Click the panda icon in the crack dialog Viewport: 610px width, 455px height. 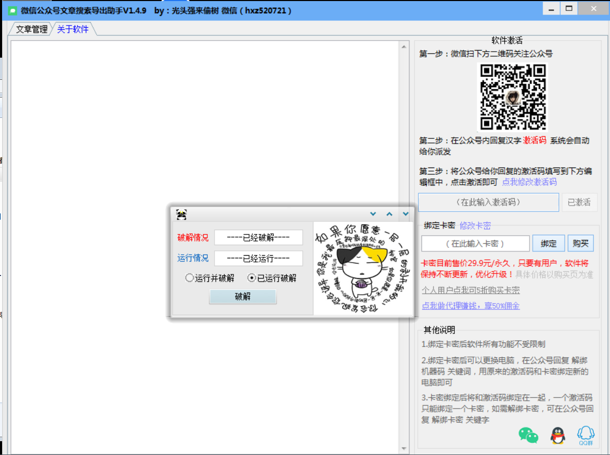(x=181, y=214)
